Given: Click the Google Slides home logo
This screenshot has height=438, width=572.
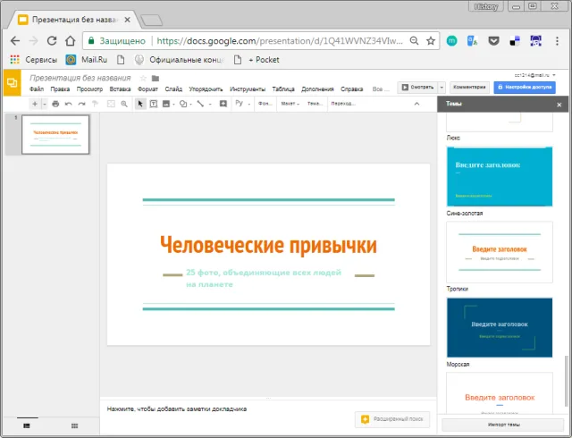Looking at the screenshot, I should point(12,83).
